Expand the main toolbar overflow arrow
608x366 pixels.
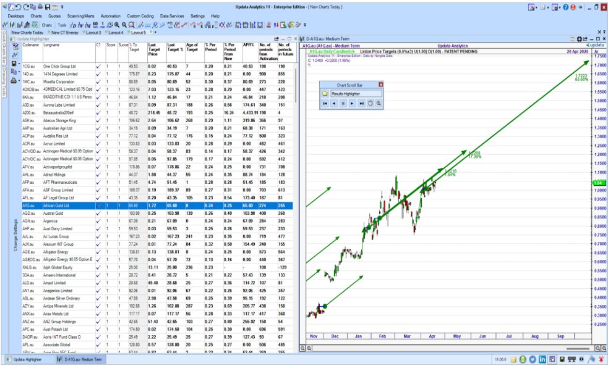coord(305,25)
